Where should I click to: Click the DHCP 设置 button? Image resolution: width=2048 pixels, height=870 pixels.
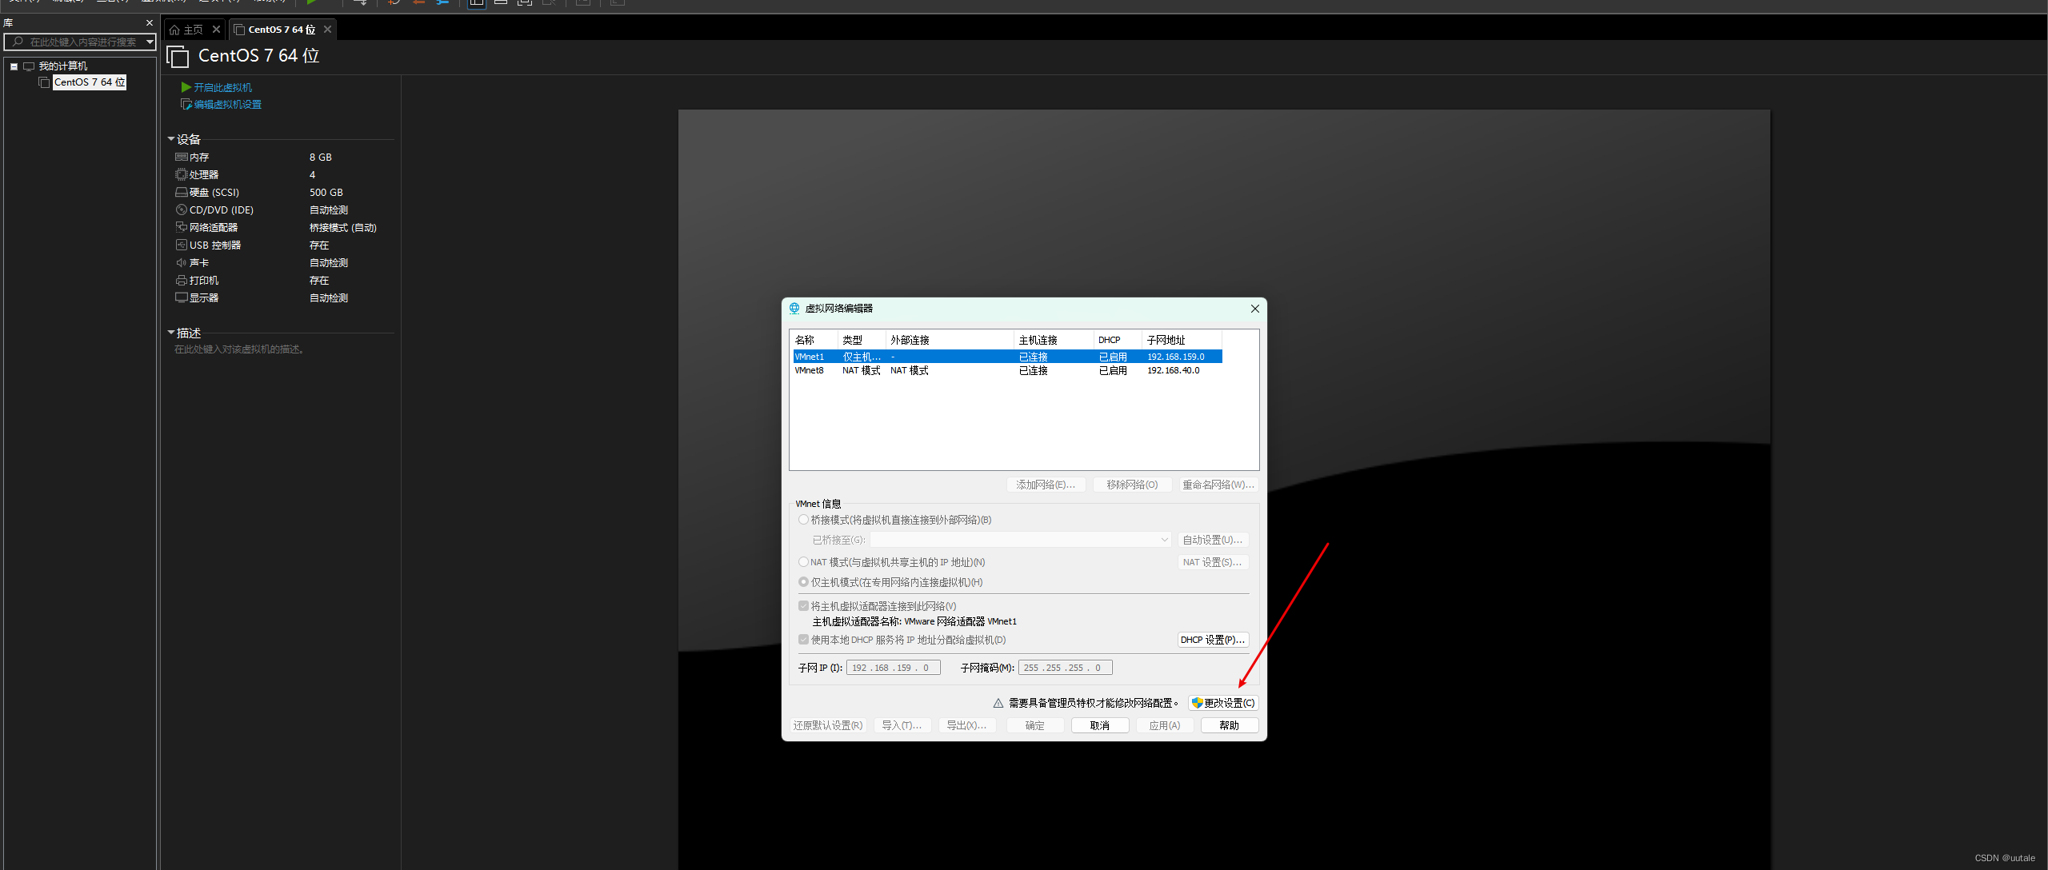click(1212, 640)
